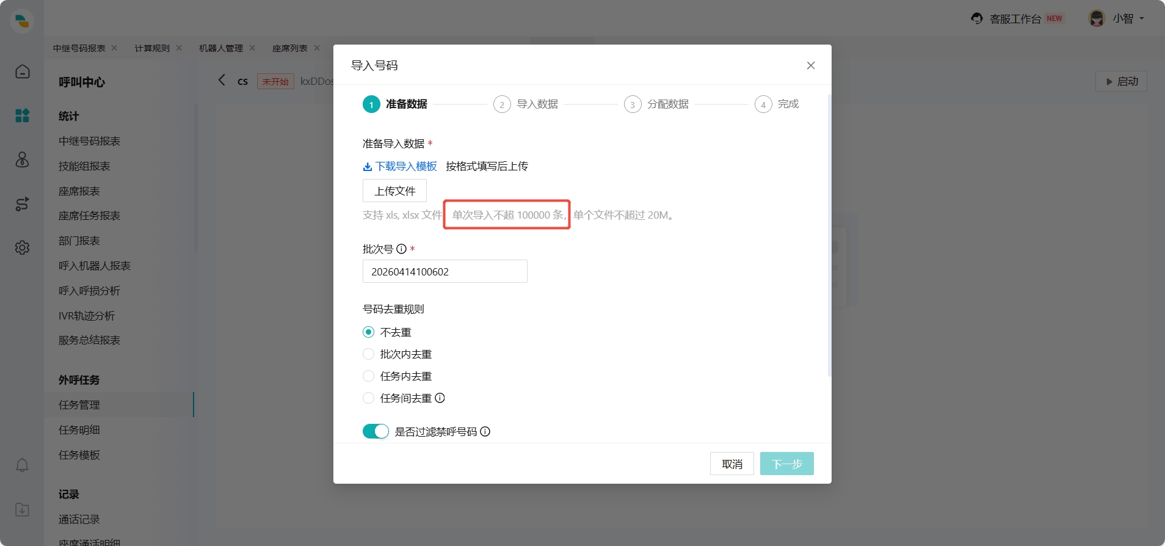Viewport: 1165px width, 546px height.
Task: Open the call center grid icon
Action: 23,115
